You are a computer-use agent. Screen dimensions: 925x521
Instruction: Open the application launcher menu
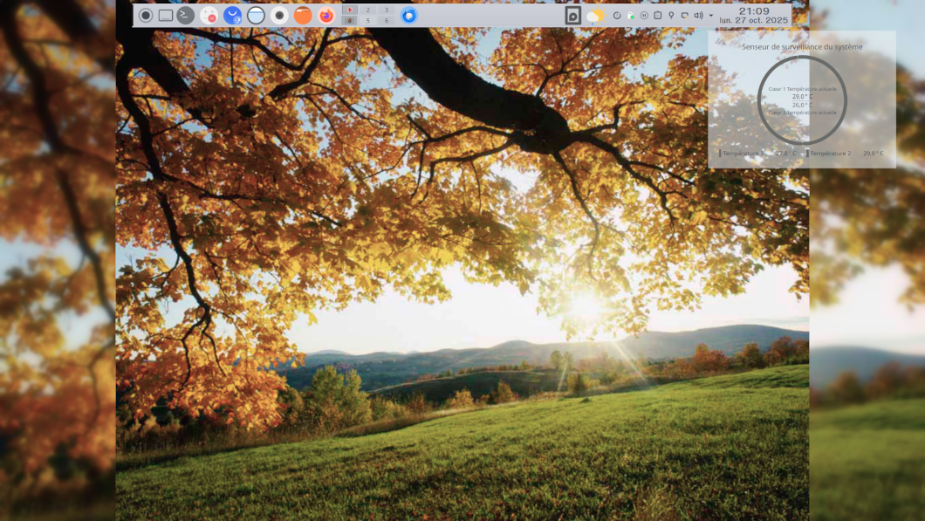click(x=146, y=15)
